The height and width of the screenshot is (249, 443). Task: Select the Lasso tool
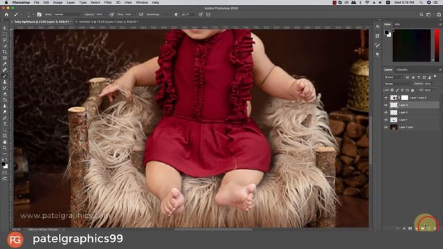[x=5, y=40]
